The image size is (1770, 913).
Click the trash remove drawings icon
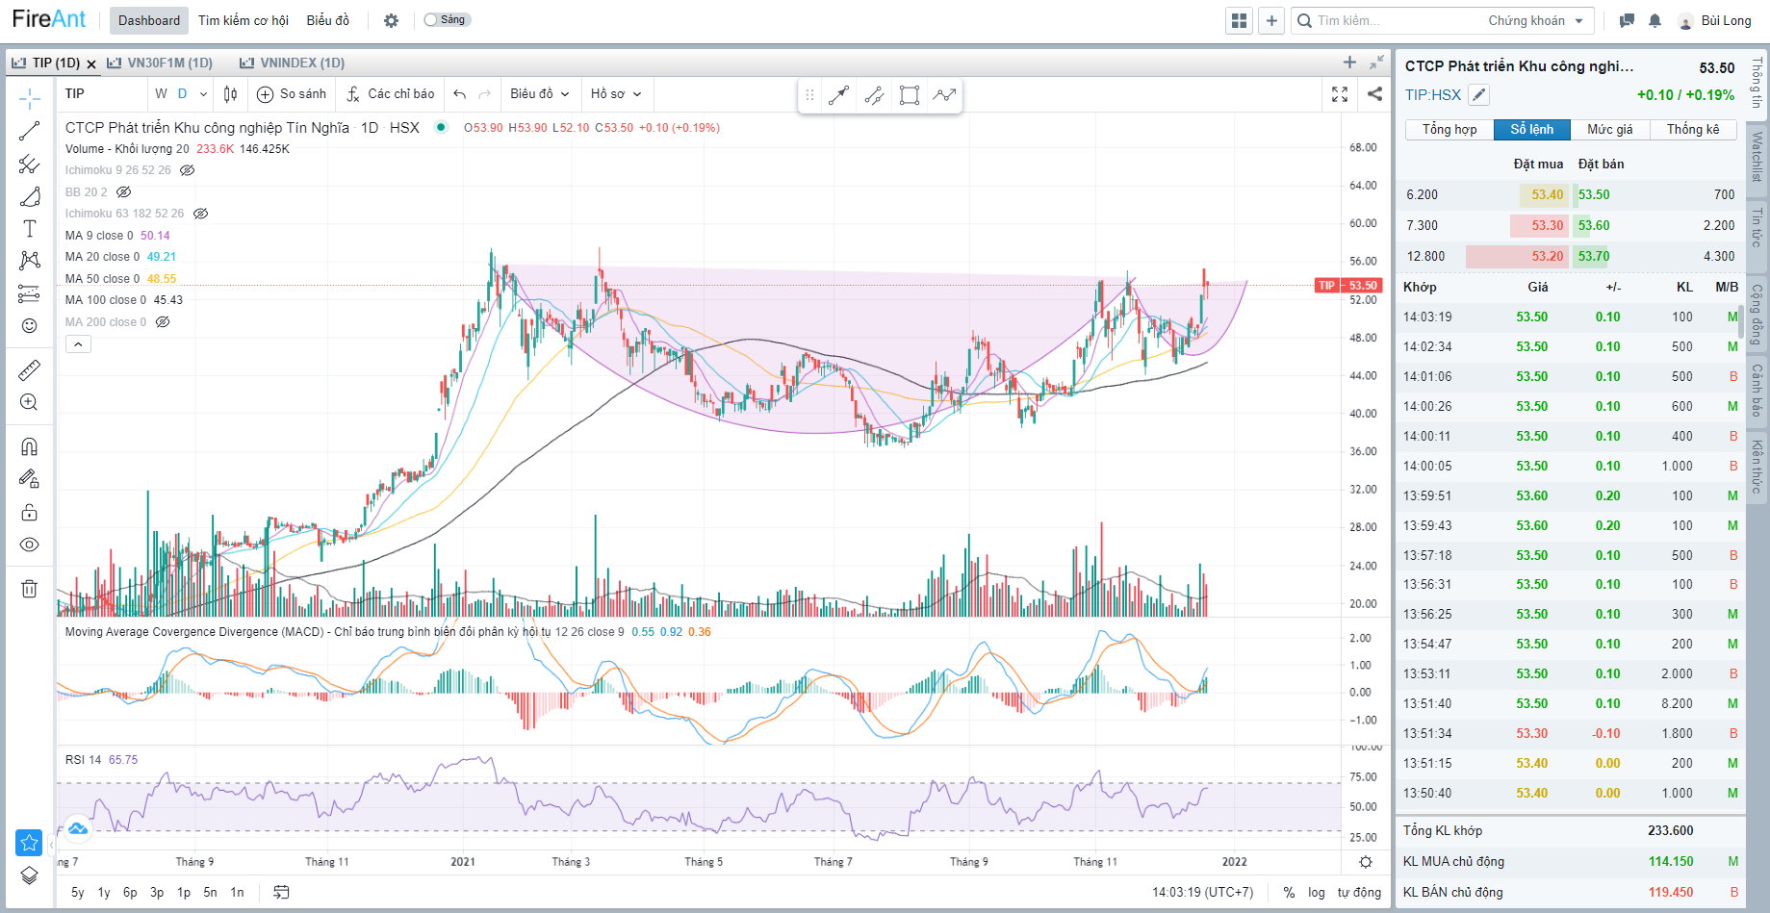(29, 589)
